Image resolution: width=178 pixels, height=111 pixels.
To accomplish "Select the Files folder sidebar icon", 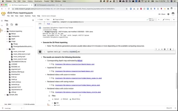I will [2, 30].
